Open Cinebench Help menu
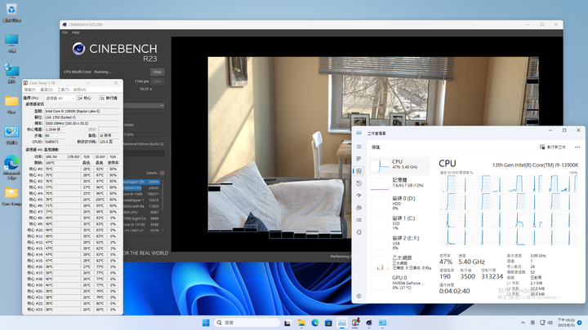The image size is (588, 330). coord(75,33)
